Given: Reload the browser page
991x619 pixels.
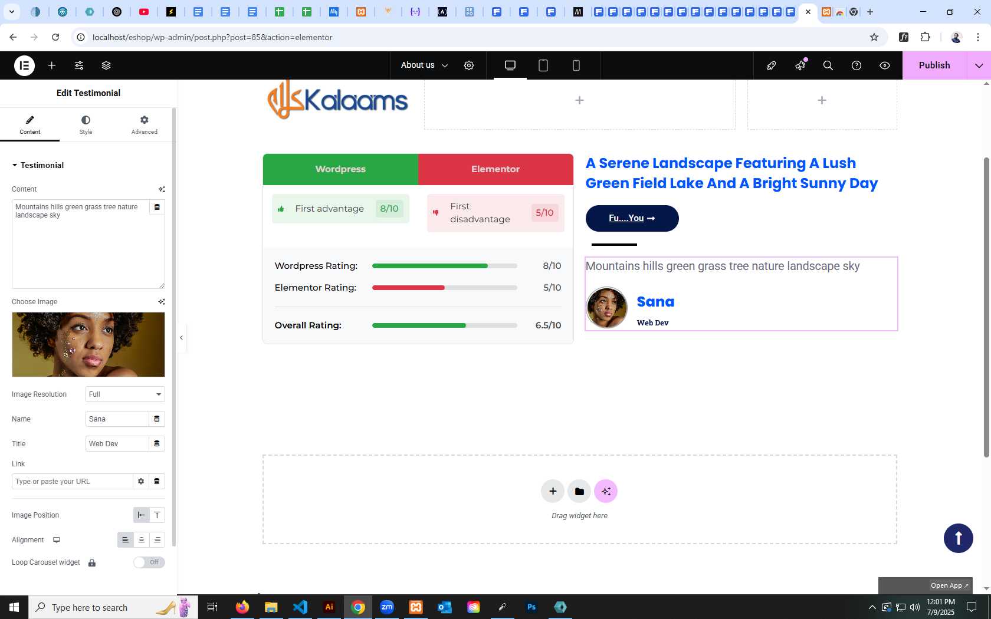Looking at the screenshot, I should click(55, 37).
